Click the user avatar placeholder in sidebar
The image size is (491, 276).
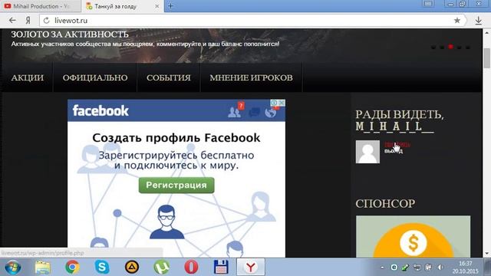(x=367, y=152)
